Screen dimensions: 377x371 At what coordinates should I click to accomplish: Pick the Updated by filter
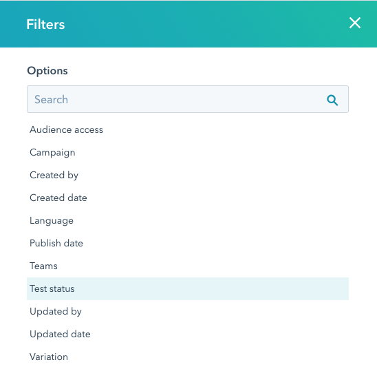(188, 311)
